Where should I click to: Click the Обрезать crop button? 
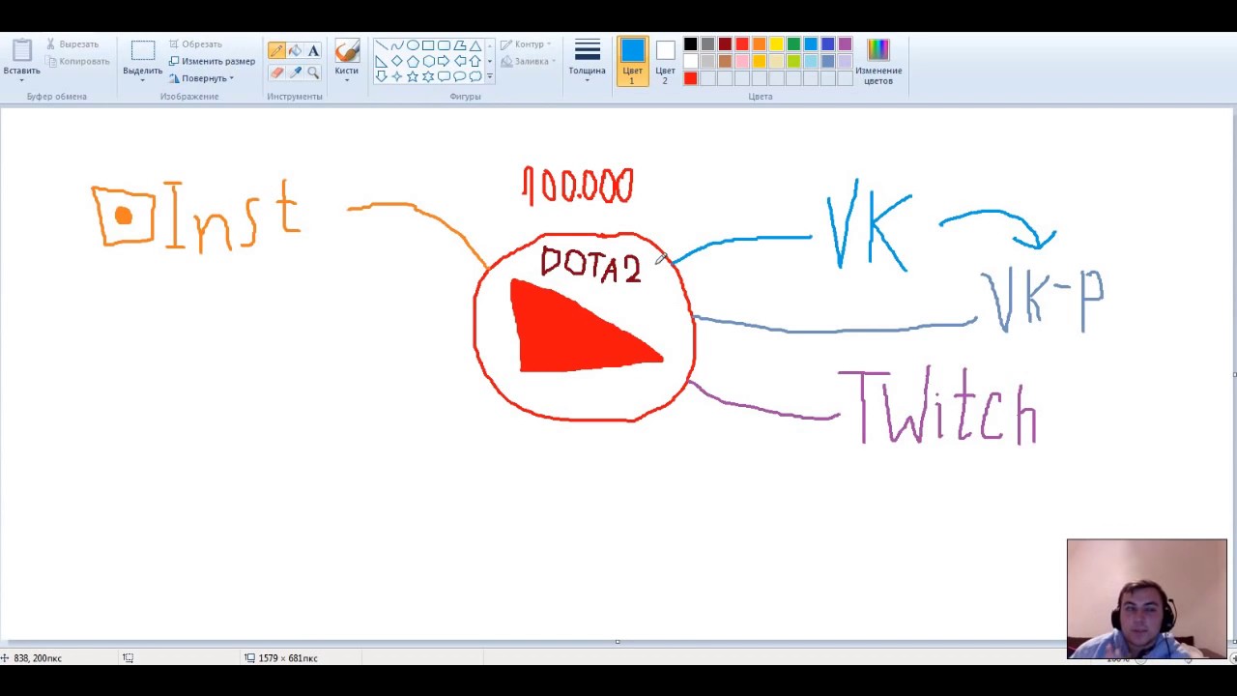[196, 44]
